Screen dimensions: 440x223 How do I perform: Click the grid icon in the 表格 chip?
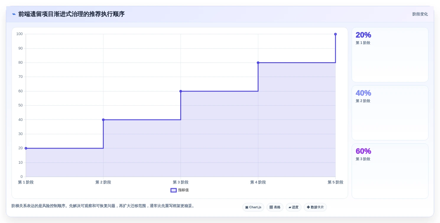271,207
